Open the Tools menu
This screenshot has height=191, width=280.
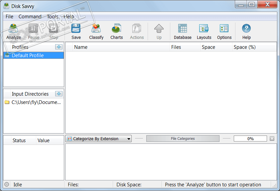pos(53,17)
